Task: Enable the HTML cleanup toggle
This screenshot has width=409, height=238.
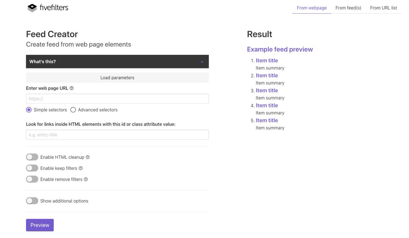Action: tap(32, 156)
